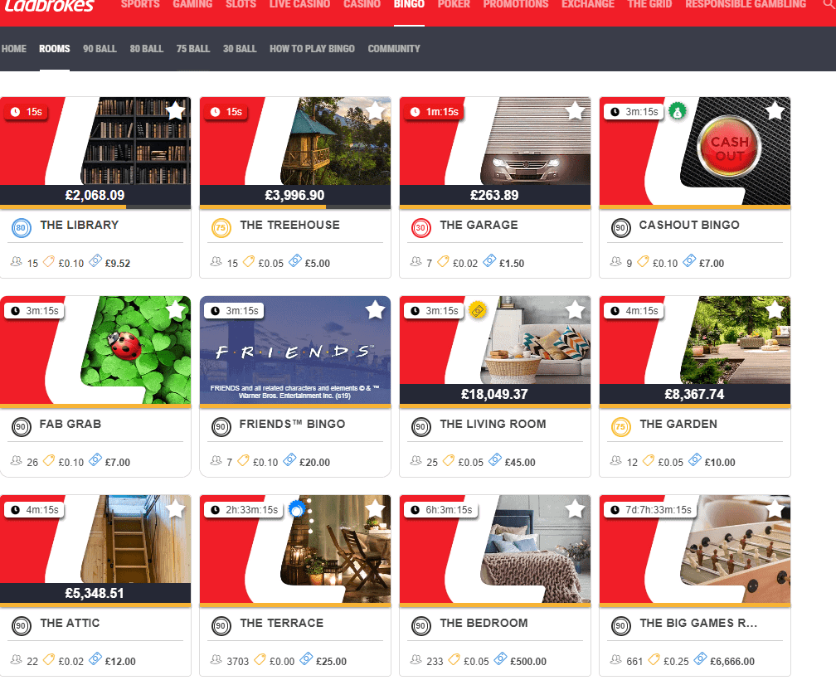This screenshot has height=685, width=836.
Task: Open the Responsible Gambling page
Action: [x=746, y=4]
